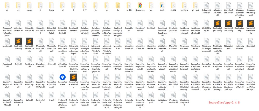The image size is (259, 111).
Task: Select the Svg.dll file icon
Action: (x=52, y=95)
